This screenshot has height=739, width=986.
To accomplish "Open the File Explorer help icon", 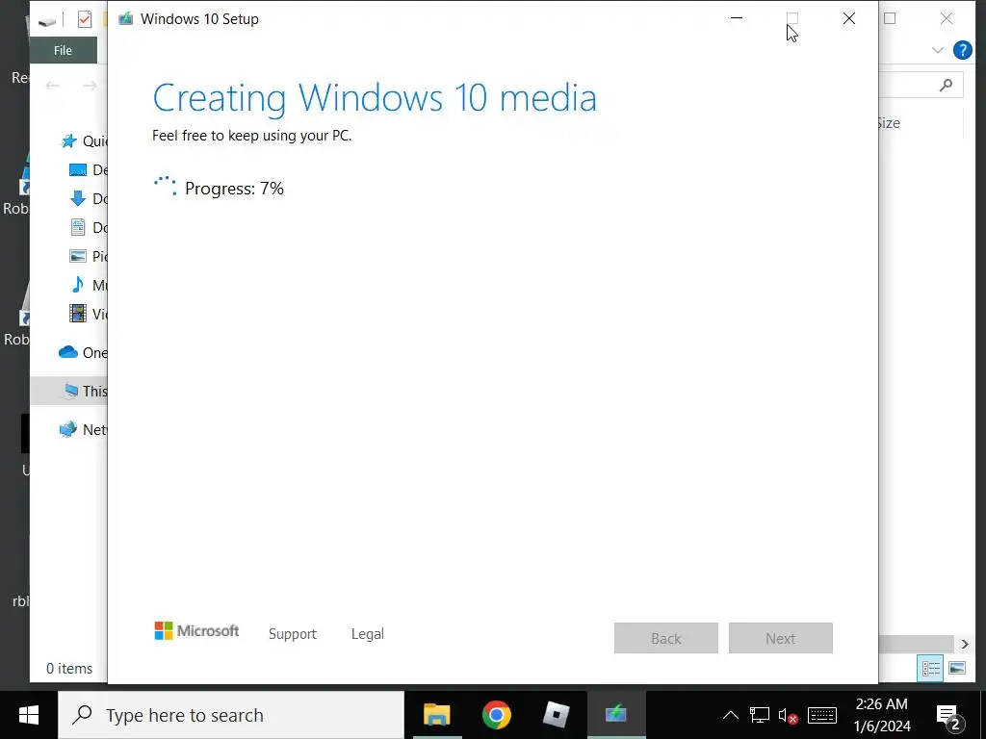I will coord(962,50).
